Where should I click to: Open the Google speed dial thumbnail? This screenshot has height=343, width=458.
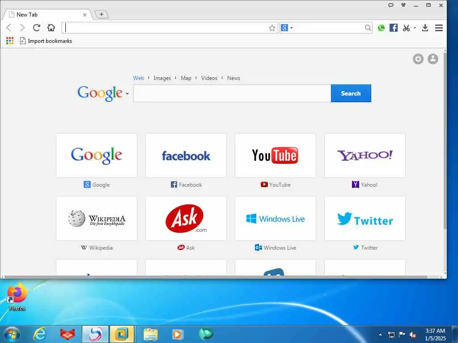[x=97, y=155]
